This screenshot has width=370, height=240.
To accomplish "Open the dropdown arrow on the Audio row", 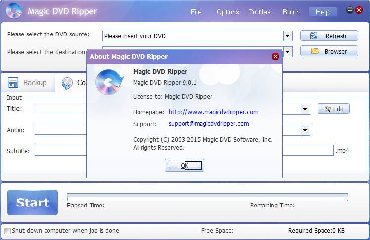I will click(x=305, y=130).
